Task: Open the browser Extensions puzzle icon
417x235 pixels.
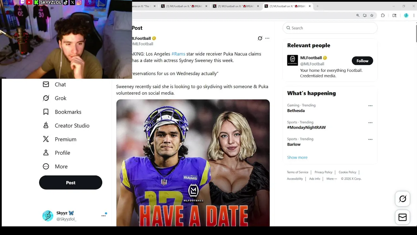Action: coord(383,15)
